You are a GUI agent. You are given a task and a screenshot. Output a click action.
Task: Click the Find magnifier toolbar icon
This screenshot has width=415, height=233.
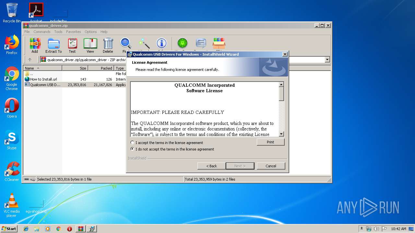pos(125,44)
